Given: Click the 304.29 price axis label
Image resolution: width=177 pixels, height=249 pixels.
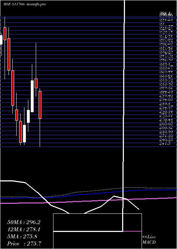Looking at the screenshot, I should point(166,92).
